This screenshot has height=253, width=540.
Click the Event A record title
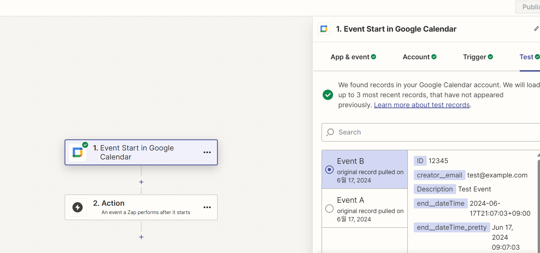350,200
